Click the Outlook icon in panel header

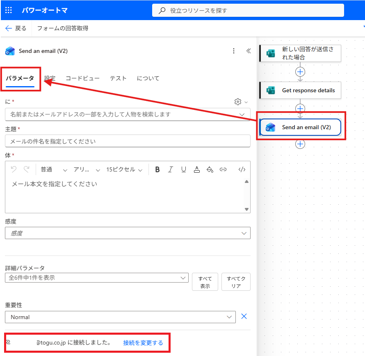pyautogui.click(x=10, y=51)
